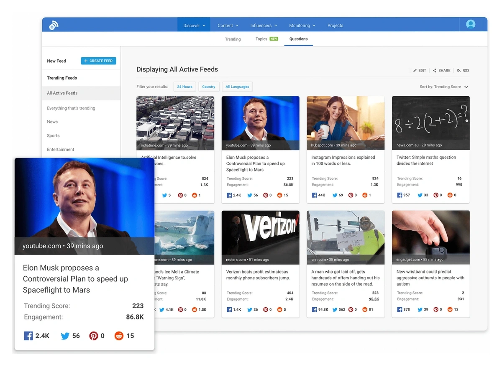Click Facebook icon on laid off man card

(x=315, y=310)
